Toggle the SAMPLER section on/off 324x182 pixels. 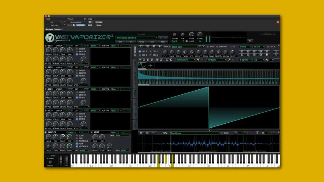click(x=46, y=132)
